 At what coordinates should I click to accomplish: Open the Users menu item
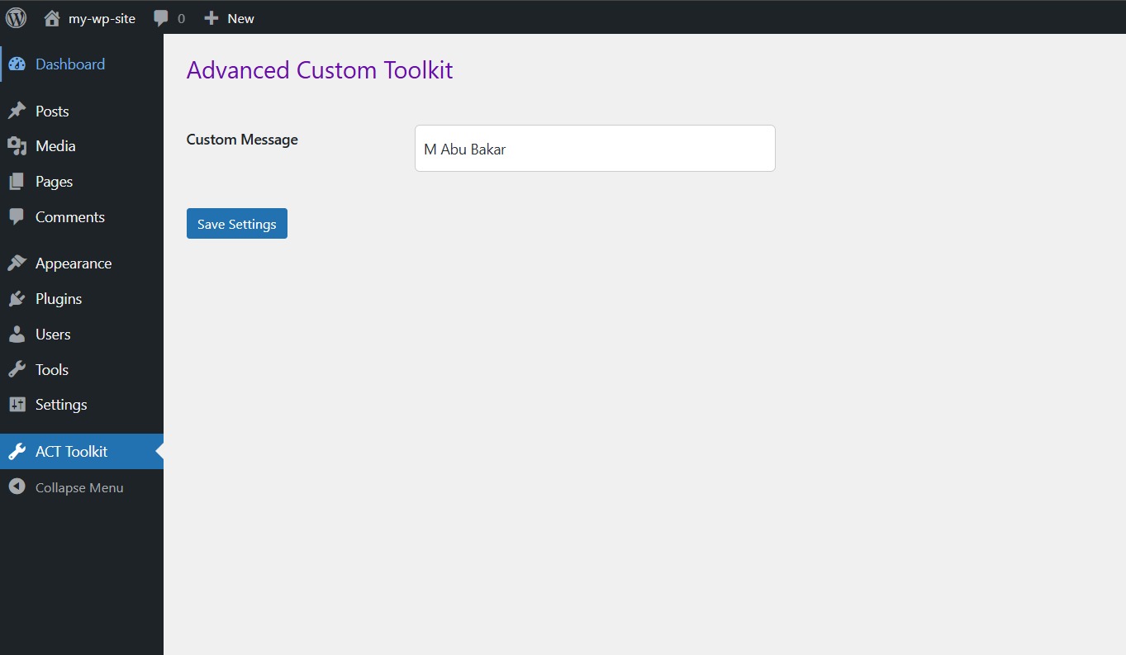point(53,335)
